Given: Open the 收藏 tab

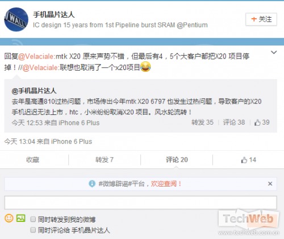Looking at the screenshot, I should (x=32, y=160).
